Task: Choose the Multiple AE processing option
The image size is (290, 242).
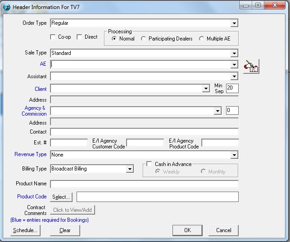Action: (201, 39)
